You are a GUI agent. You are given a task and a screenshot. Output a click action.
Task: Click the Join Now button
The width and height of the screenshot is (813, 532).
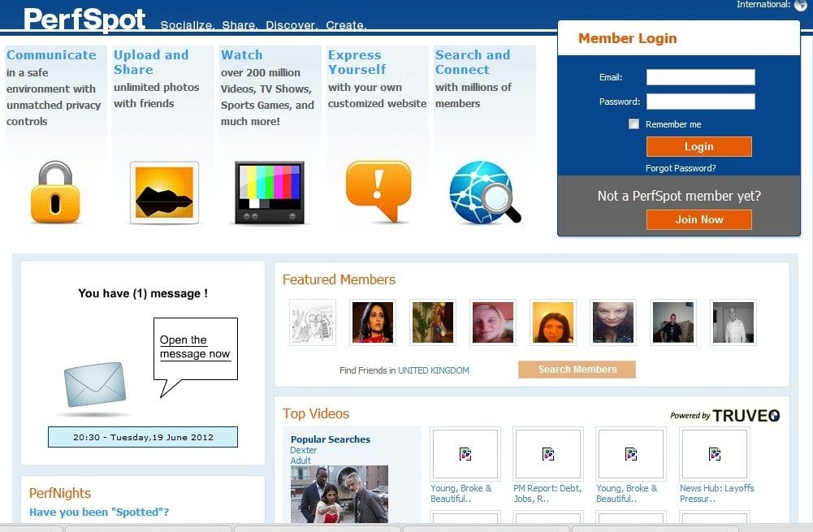click(699, 219)
